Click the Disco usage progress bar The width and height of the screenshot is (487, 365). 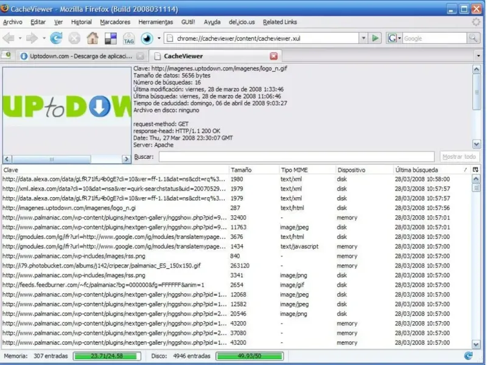pos(250,356)
